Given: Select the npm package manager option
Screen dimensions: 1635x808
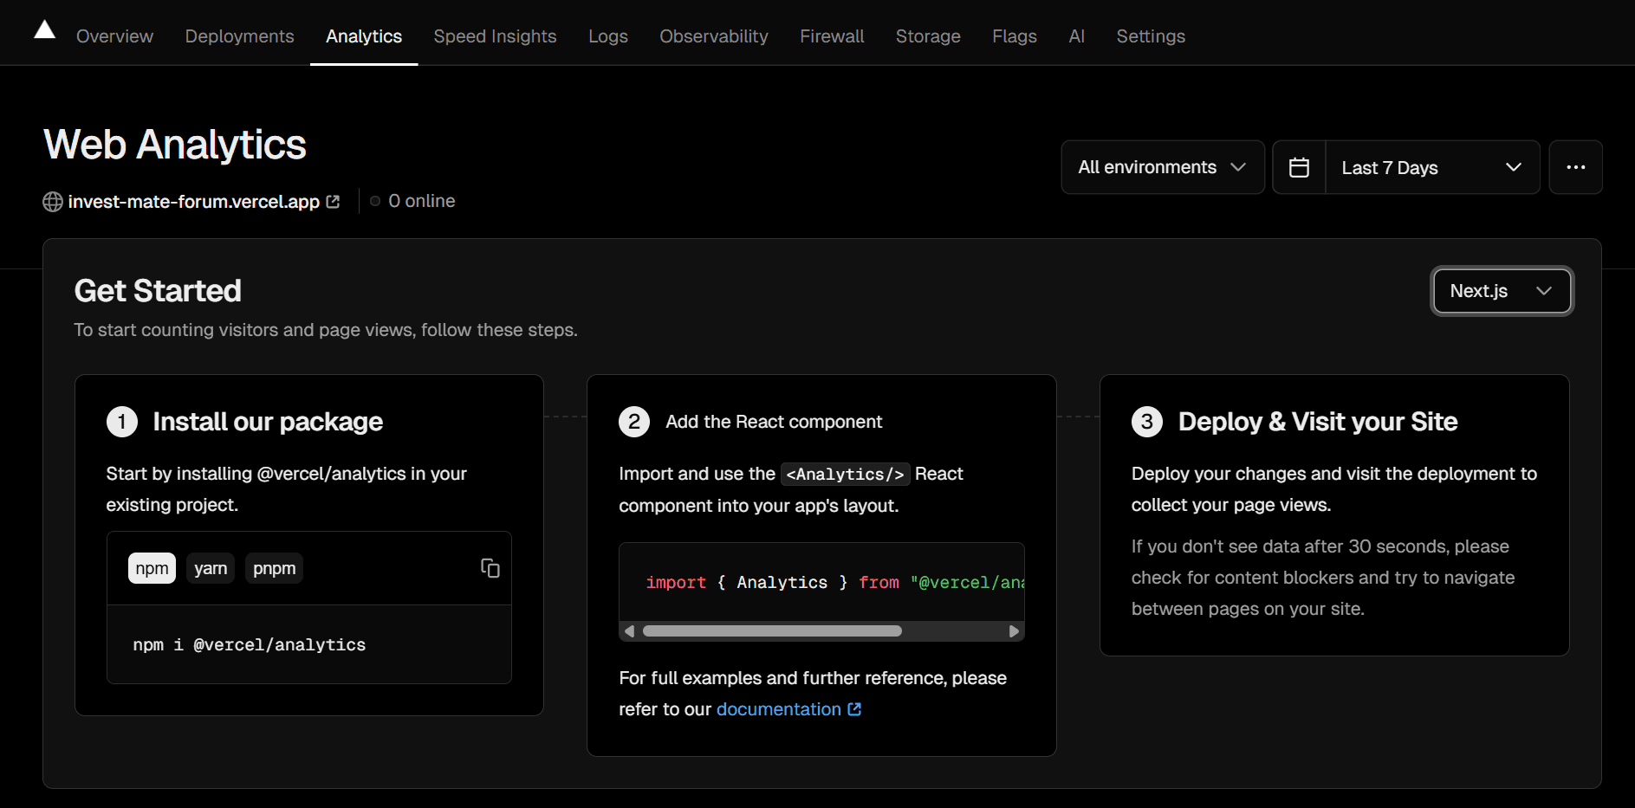Looking at the screenshot, I should 152,568.
